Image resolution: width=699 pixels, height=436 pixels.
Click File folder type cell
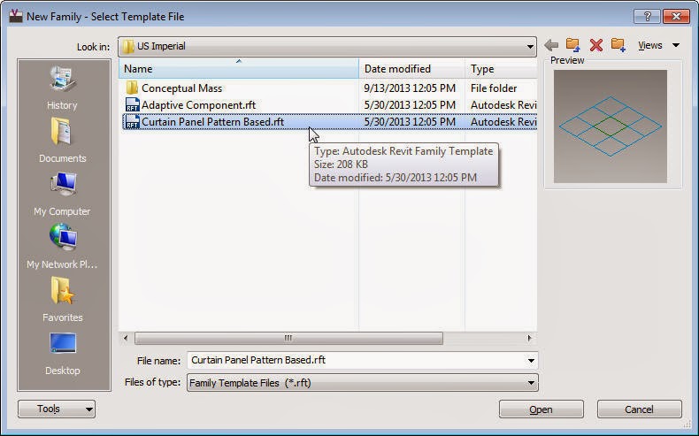click(x=494, y=88)
